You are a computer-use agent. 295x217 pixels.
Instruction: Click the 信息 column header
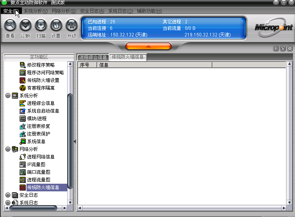pos(154,65)
